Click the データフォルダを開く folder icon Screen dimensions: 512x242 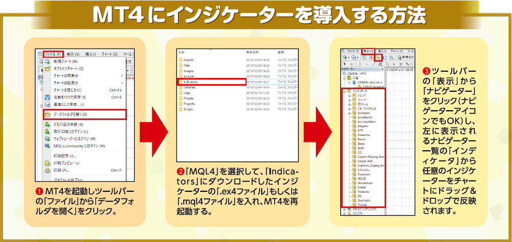pos(47,115)
